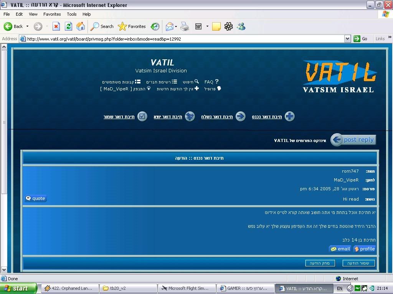
Task: Click the savebox checkmark circle icon
Action: tap(142, 116)
